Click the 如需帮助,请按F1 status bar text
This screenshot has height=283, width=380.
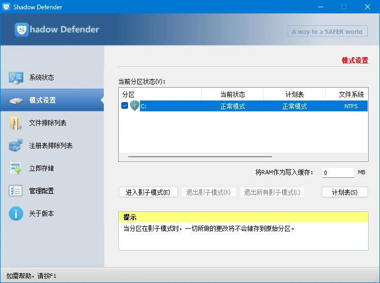coord(31,276)
